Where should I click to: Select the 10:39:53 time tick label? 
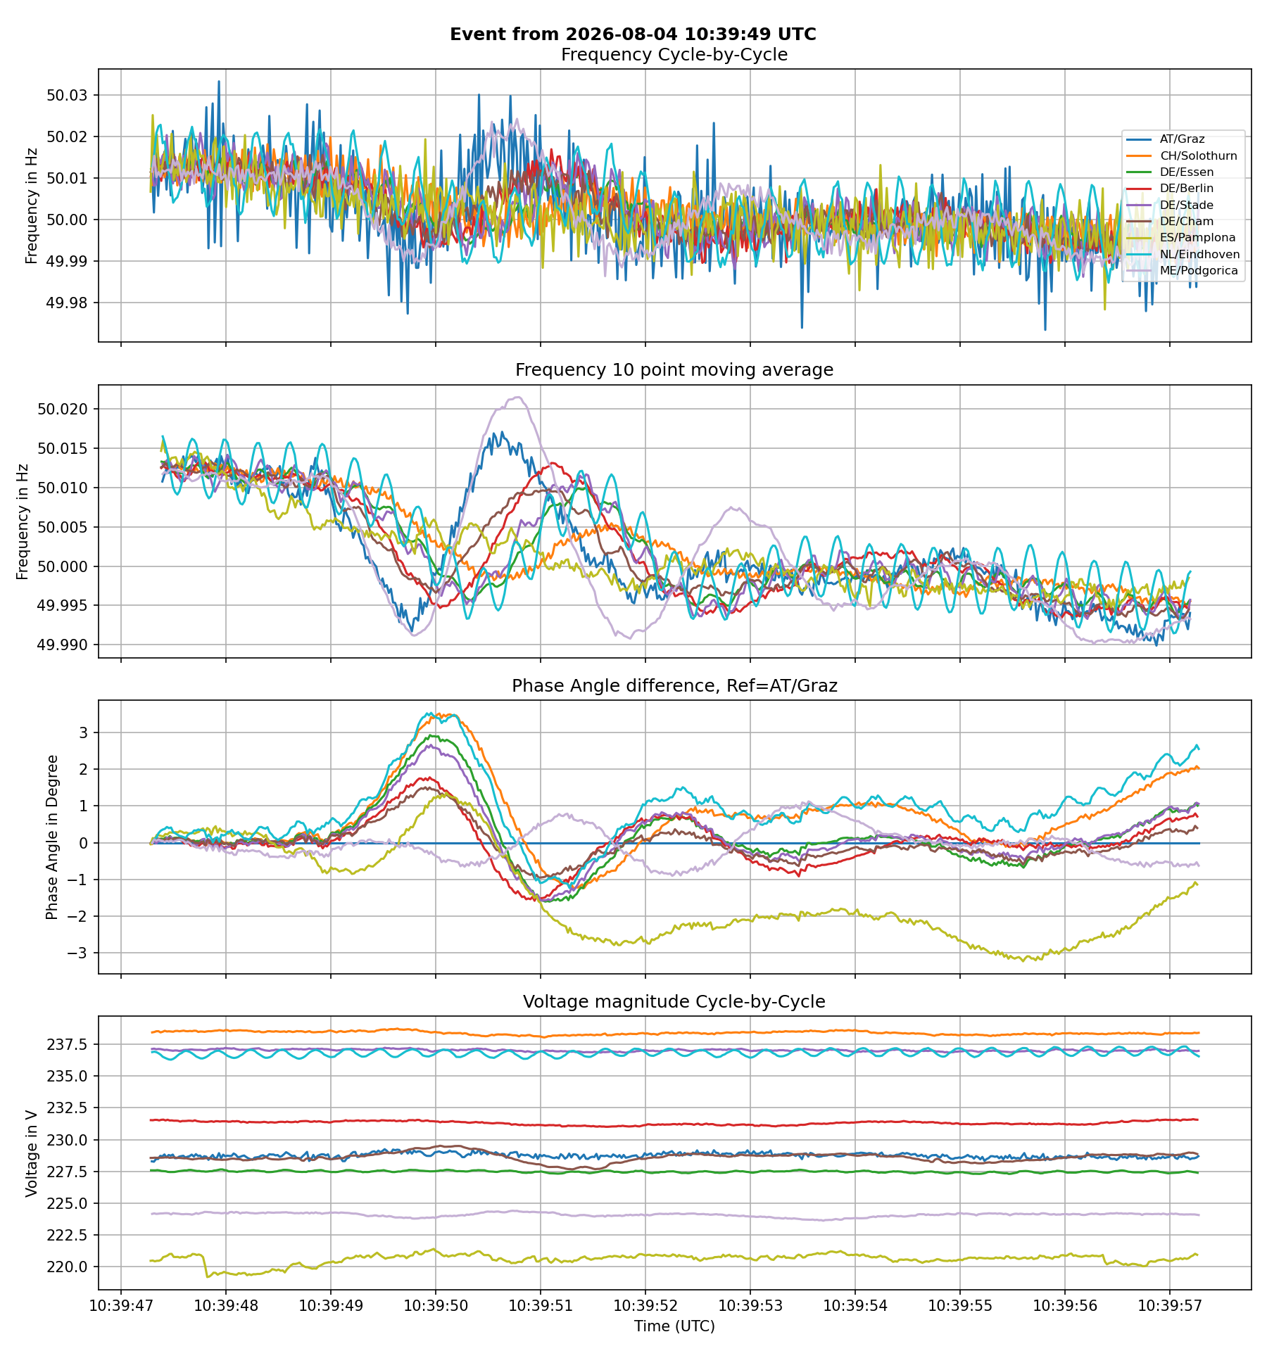[x=750, y=1306]
